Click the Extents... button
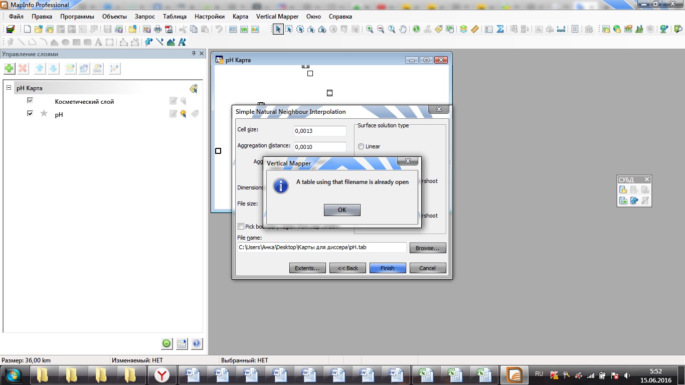This screenshot has width=685, height=385. coord(307,268)
